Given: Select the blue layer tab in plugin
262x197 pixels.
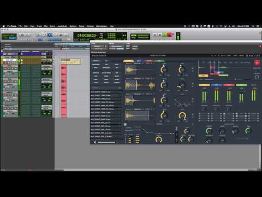Looking at the screenshot, I should [139, 61].
